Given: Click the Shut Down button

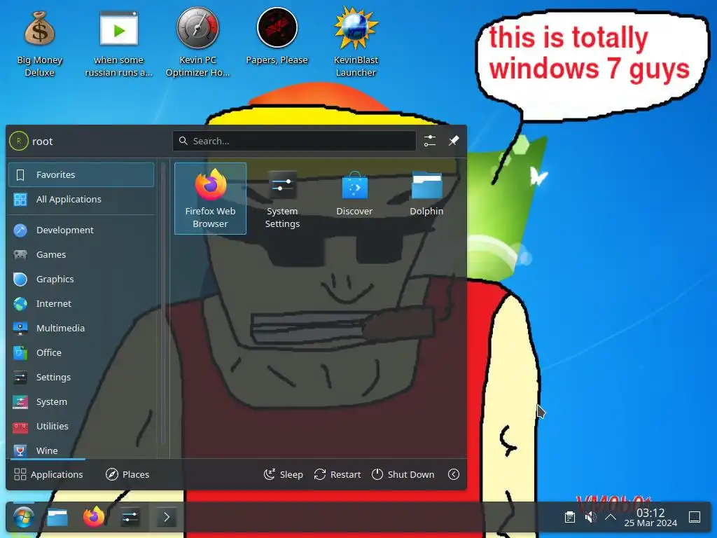Looking at the screenshot, I should 403,474.
